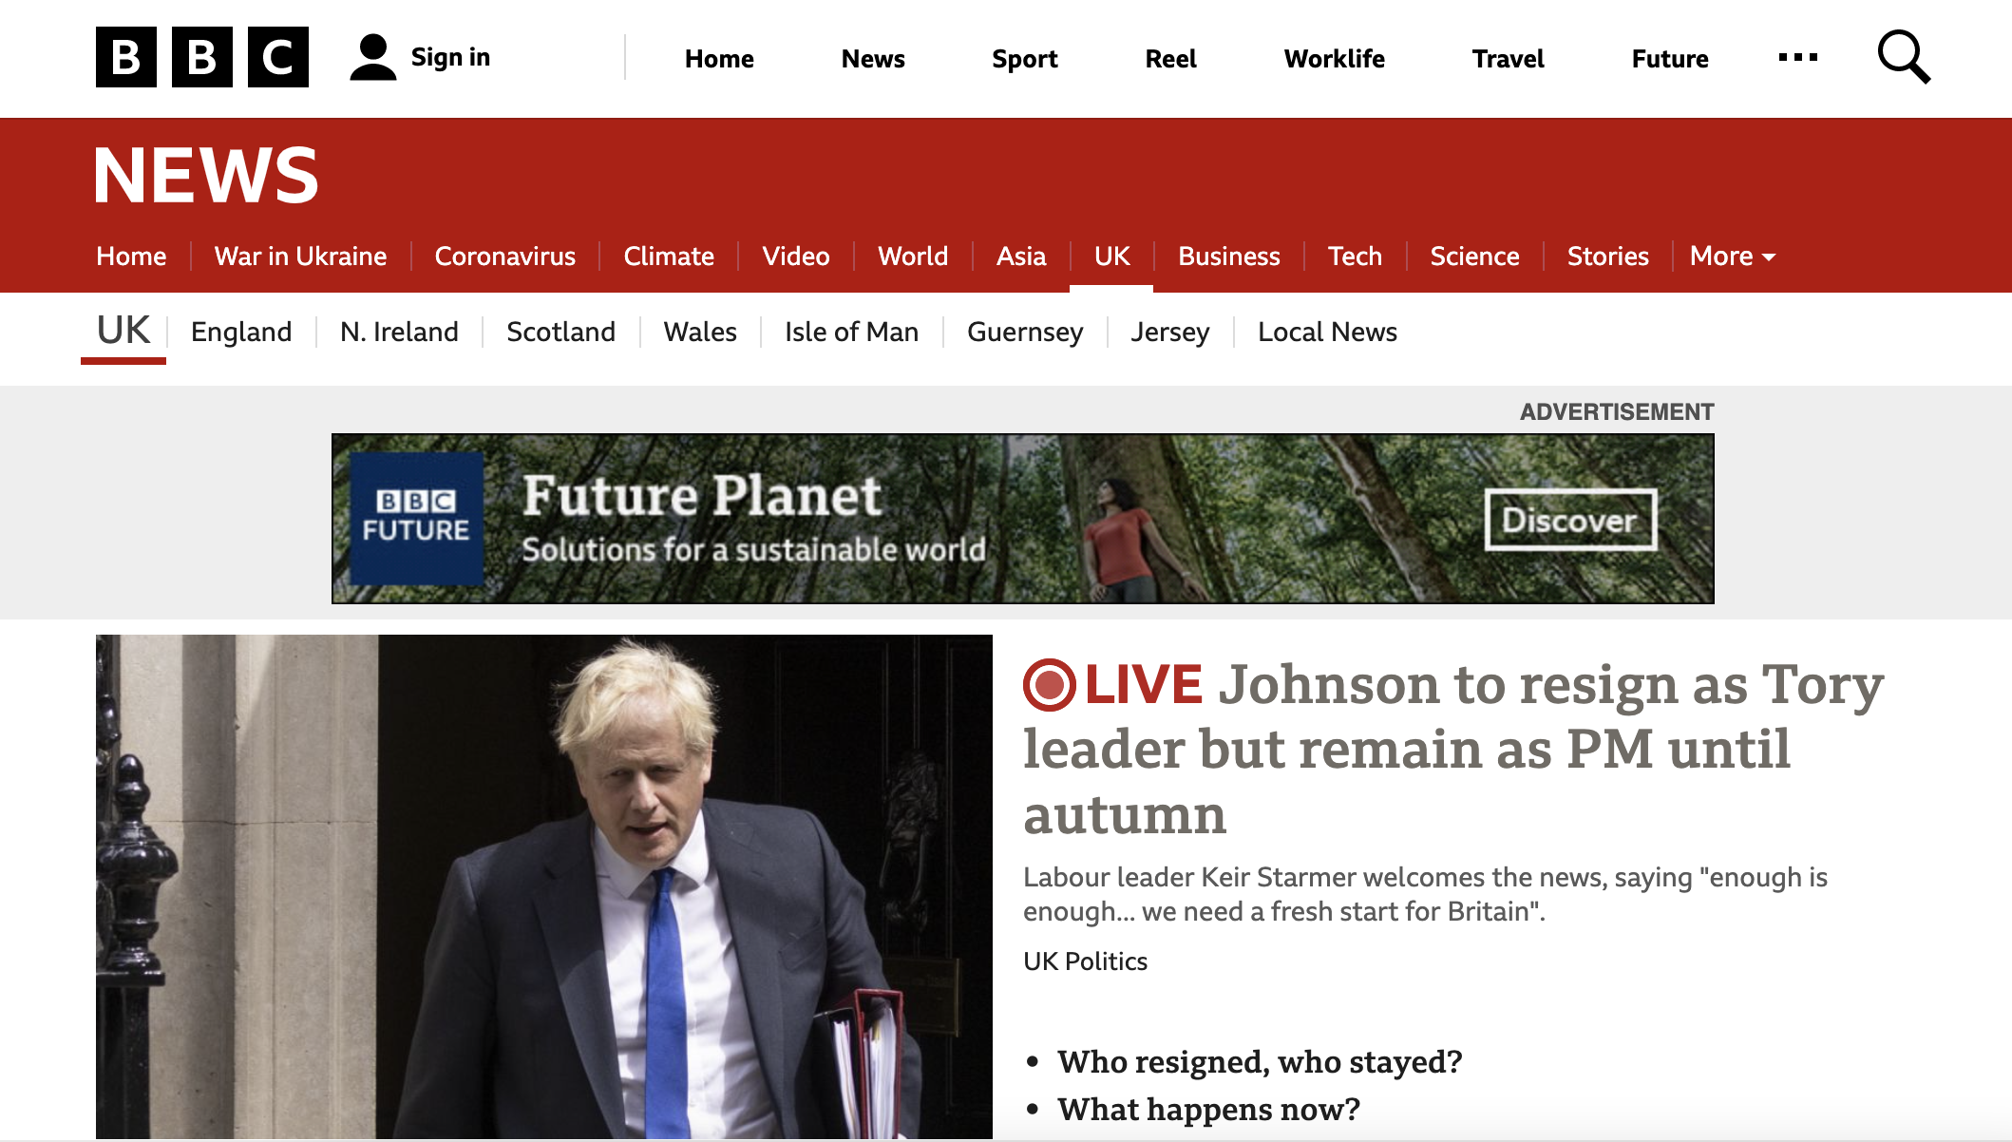This screenshot has height=1142, width=2012.
Task: Open 'Who resigned, who stayed?' link
Action: point(1260,1061)
